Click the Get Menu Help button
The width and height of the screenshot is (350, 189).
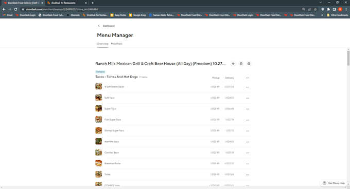pyautogui.click(x=334, y=183)
